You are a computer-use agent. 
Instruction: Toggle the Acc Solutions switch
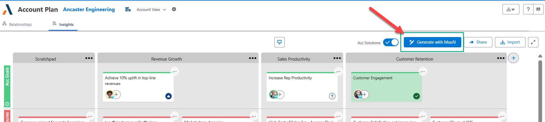[x=391, y=42]
